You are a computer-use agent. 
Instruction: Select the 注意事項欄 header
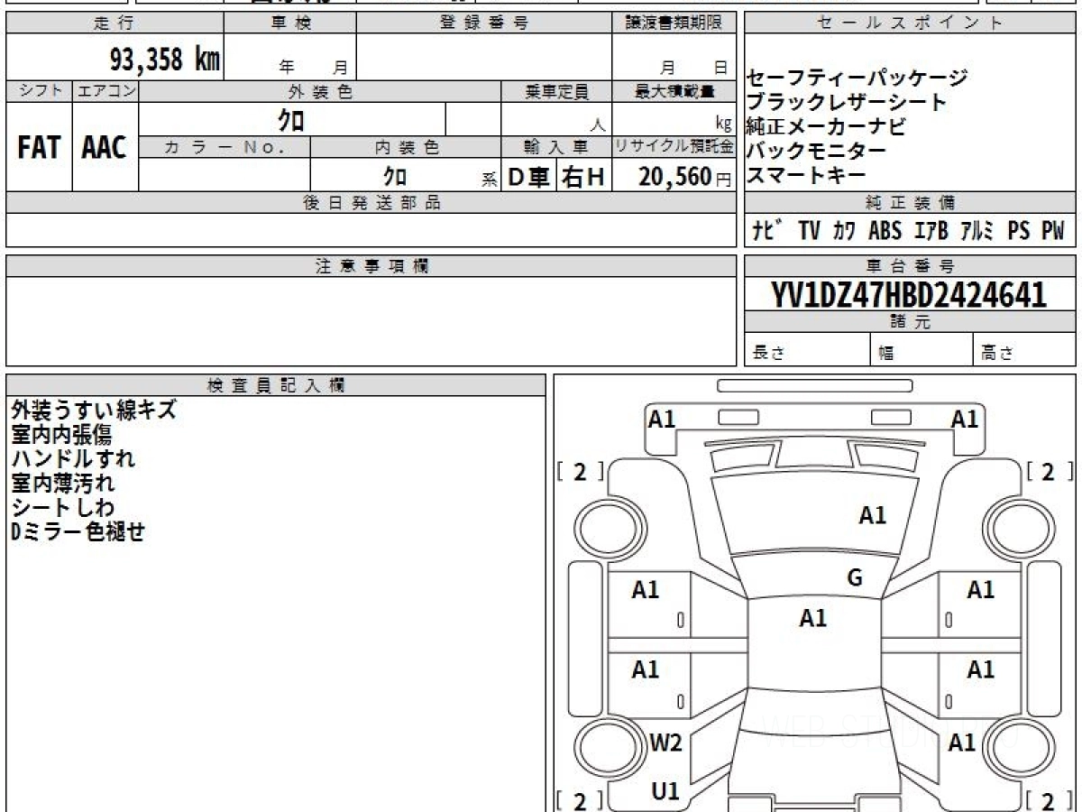click(x=371, y=266)
